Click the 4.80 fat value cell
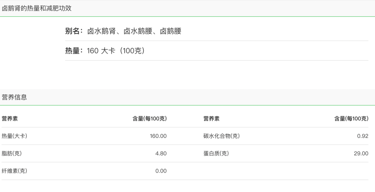 tap(161, 154)
